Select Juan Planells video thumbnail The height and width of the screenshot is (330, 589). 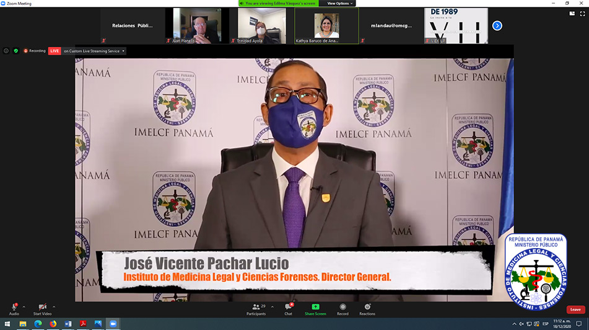click(x=197, y=25)
